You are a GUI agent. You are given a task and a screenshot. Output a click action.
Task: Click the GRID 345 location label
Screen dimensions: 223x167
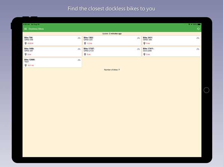coord(147,40)
